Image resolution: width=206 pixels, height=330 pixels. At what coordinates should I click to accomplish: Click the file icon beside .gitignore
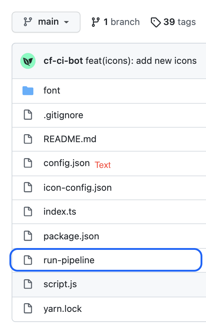[x=28, y=115]
